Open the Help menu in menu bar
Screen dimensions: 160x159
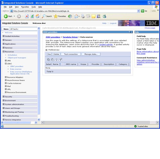click(40, 7)
